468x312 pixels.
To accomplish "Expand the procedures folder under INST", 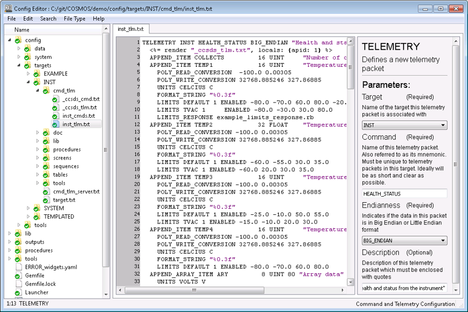I will point(38,149).
